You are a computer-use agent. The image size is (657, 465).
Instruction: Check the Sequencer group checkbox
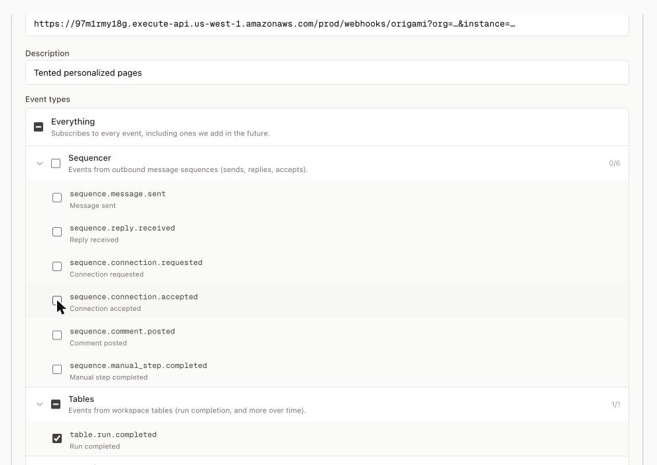click(56, 163)
